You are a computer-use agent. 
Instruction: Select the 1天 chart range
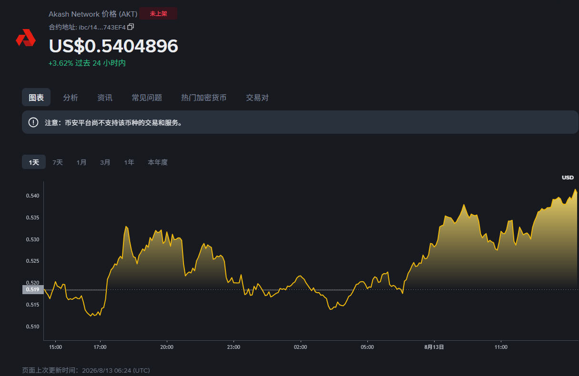[x=34, y=162]
